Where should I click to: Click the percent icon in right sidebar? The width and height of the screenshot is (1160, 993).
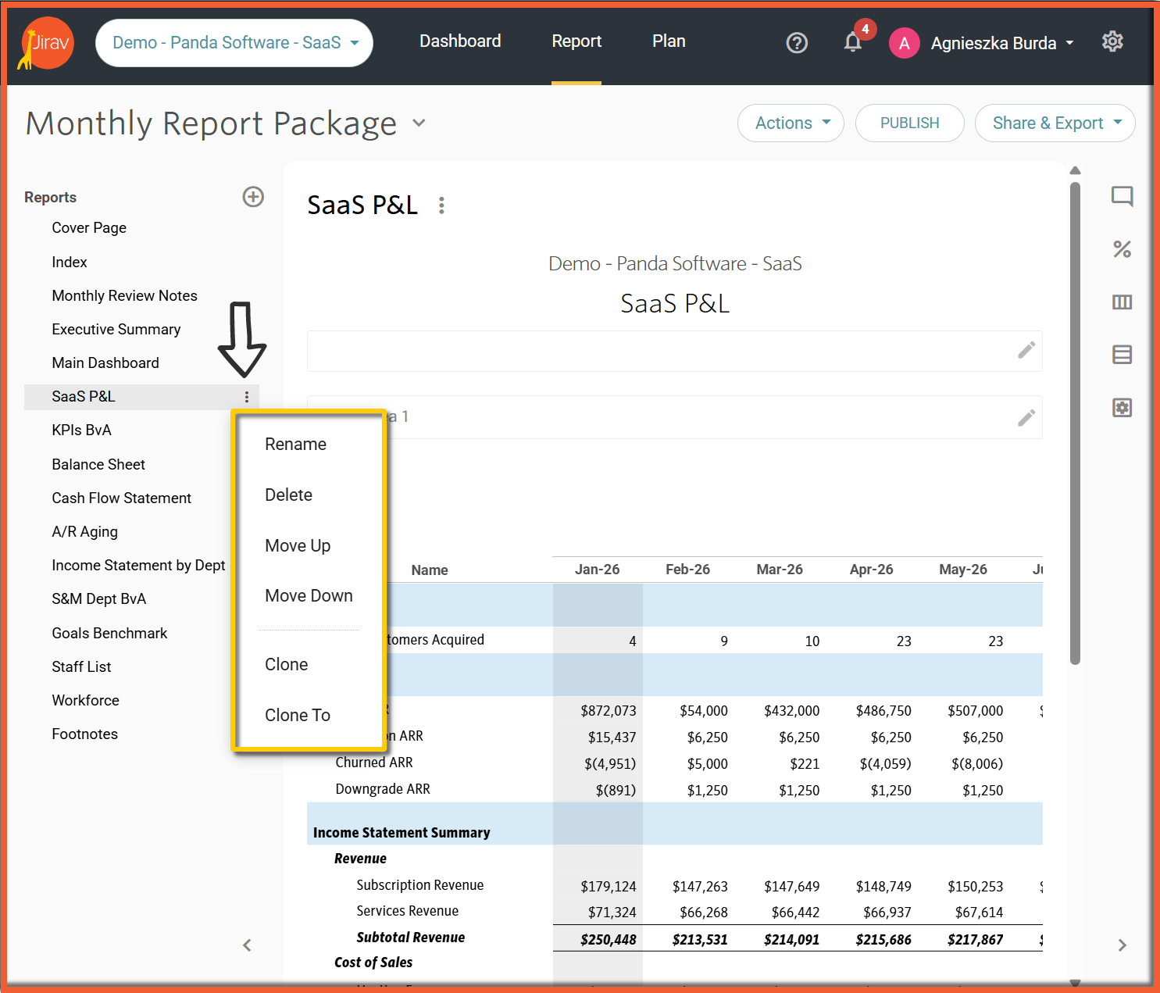coord(1122,249)
